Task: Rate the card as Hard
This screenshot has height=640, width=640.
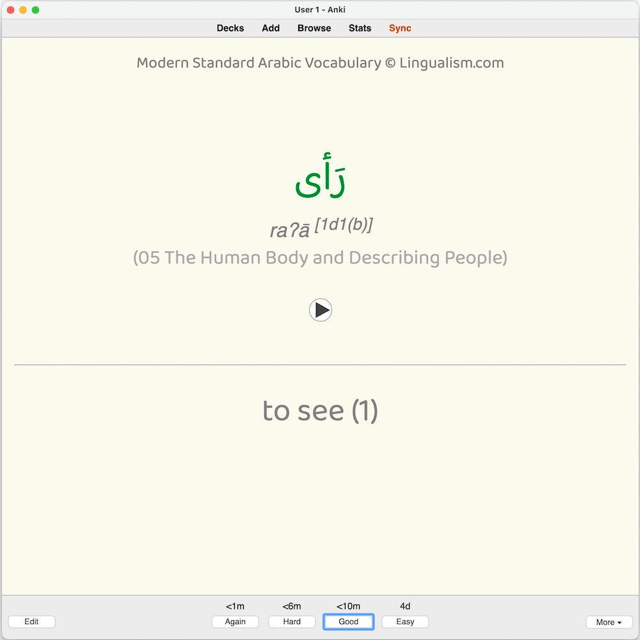Action: (x=291, y=621)
